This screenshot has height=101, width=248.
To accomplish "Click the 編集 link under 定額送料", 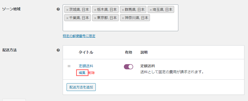I will click(82, 73).
